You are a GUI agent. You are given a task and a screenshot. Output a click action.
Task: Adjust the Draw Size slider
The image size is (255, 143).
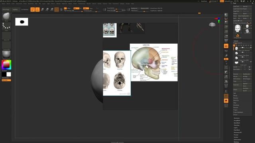116,11
